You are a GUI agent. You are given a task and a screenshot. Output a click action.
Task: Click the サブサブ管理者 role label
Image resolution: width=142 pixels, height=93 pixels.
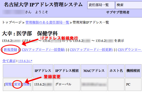(x=118, y=12)
